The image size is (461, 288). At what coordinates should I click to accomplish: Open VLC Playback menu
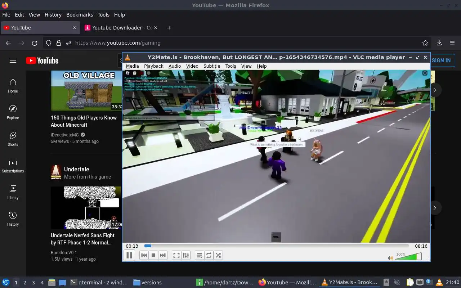(154, 66)
